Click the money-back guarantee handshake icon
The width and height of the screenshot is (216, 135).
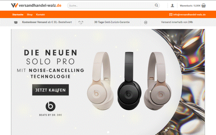[x=81, y=22]
